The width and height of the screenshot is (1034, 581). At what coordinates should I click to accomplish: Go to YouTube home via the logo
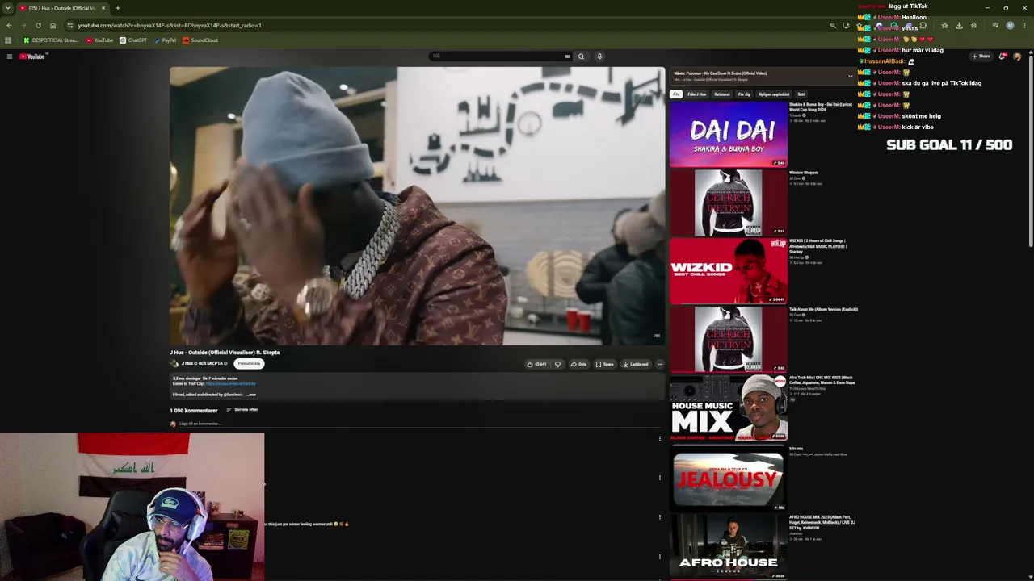pos(33,56)
